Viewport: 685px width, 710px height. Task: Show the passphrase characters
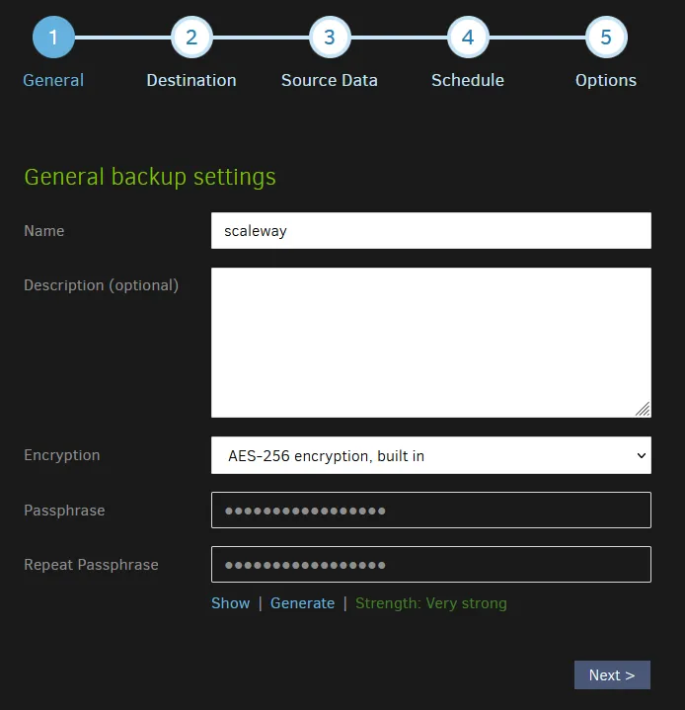(231, 603)
